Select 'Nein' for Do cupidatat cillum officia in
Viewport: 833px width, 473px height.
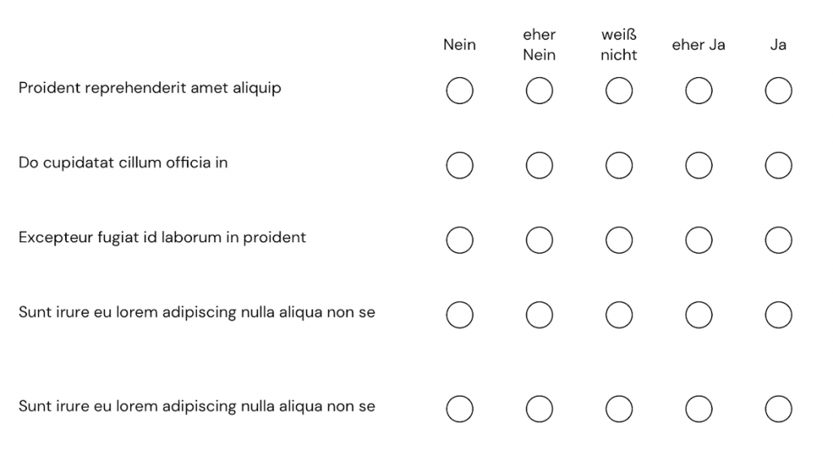(x=460, y=166)
